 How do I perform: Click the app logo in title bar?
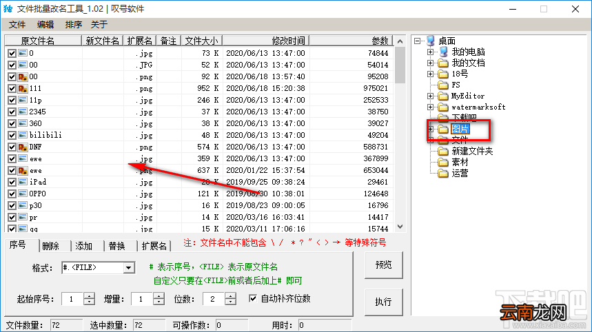tap(8, 9)
